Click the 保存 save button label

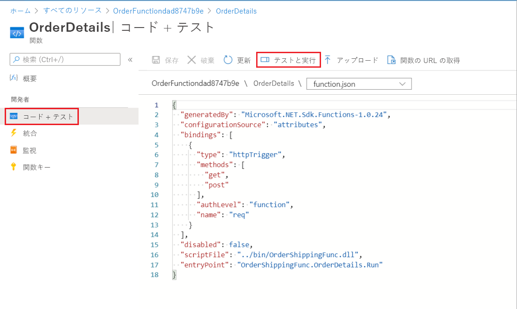point(171,60)
